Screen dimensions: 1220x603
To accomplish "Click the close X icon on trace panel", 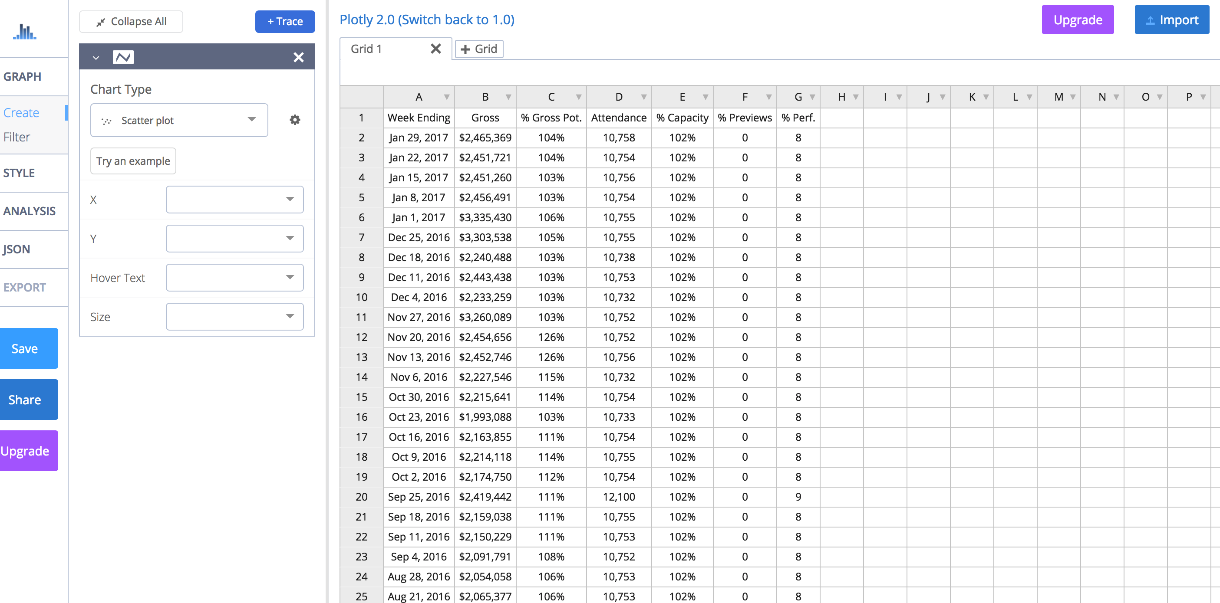I will (299, 58).
